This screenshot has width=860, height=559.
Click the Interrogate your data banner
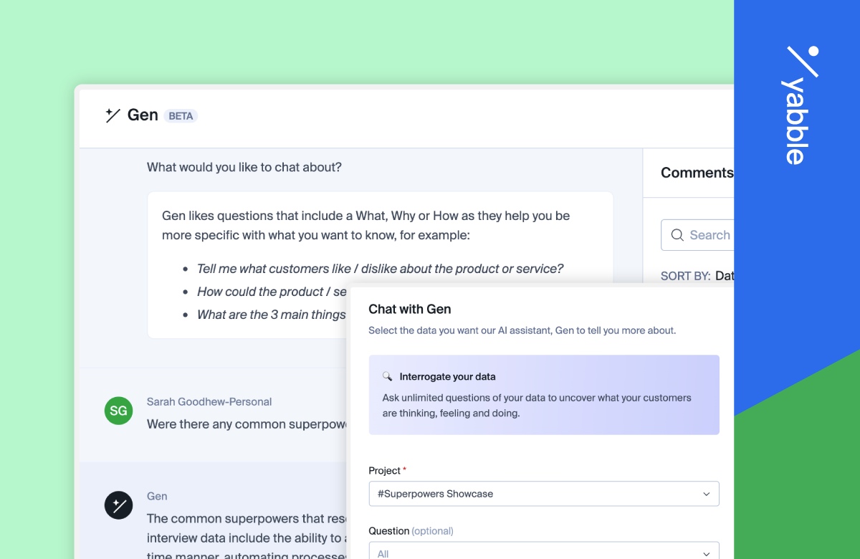(x=544, y=395)
